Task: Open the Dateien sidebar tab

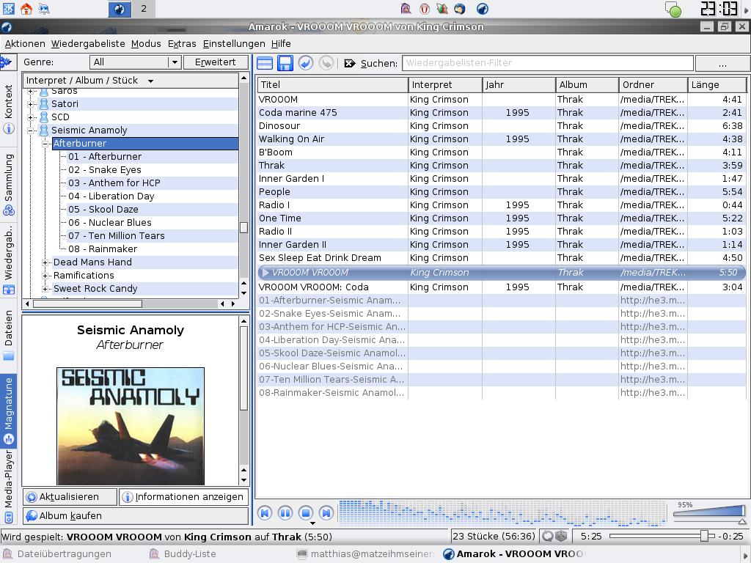Action: coord(8,335)
